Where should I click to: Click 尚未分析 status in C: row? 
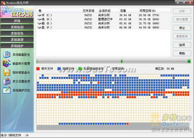point(104,15)
